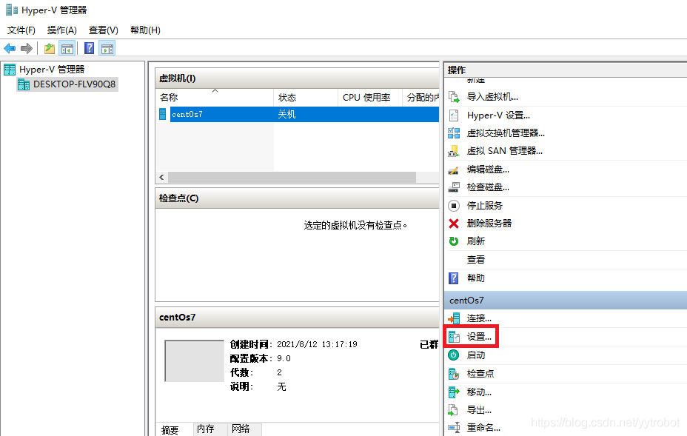Viewport: 687px width, 436px height.
Task: Click 移动... action
Action: (479, 392)
